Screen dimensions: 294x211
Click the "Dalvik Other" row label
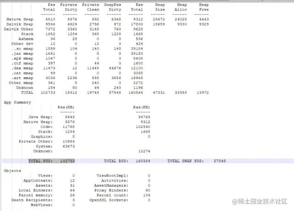(x=18, y=29)
